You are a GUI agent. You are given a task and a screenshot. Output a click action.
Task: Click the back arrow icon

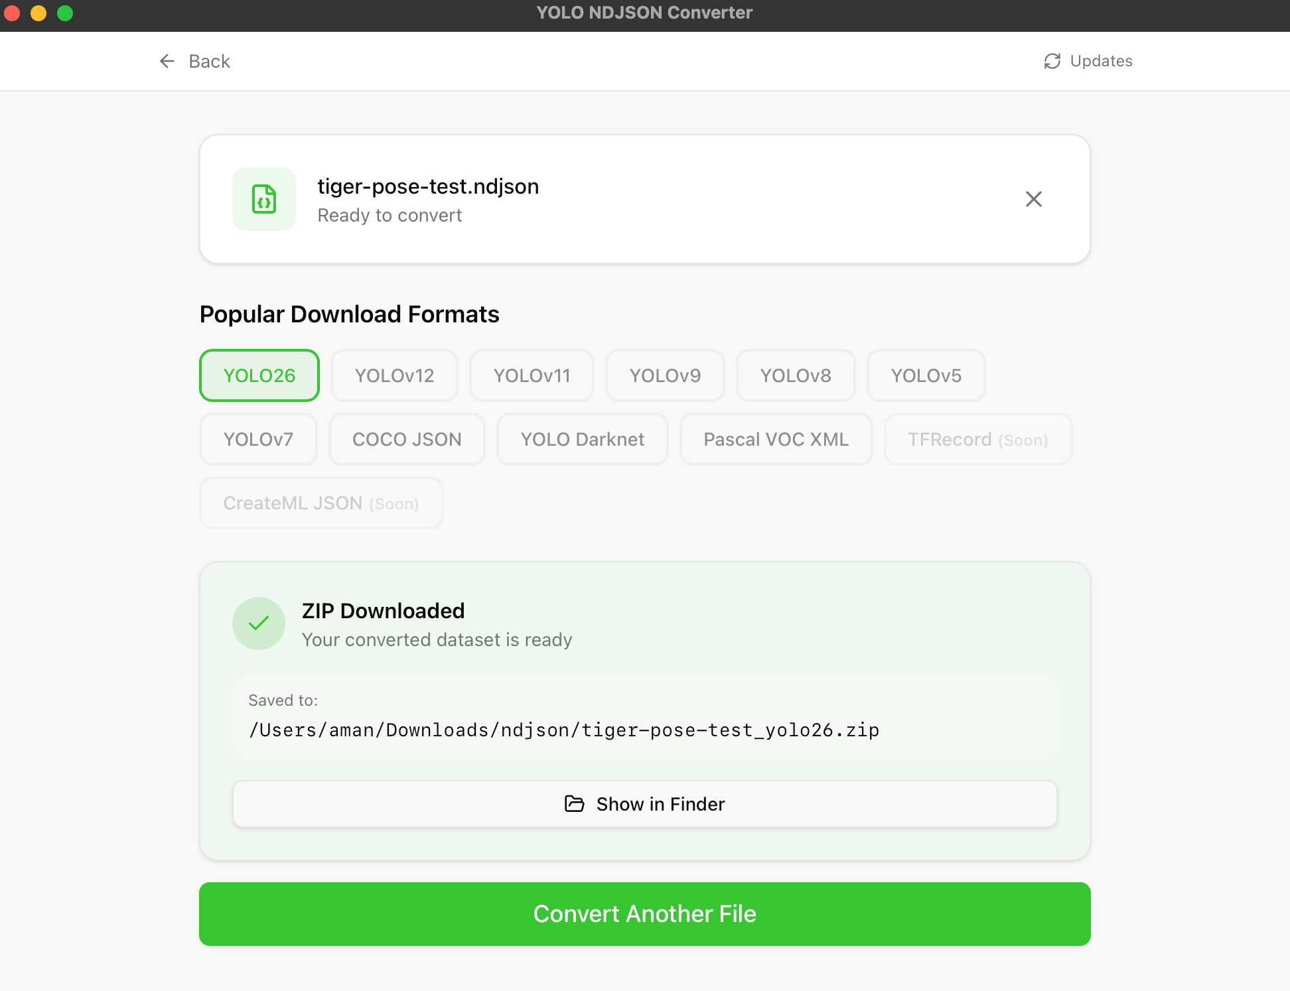(x=167, y=61)
